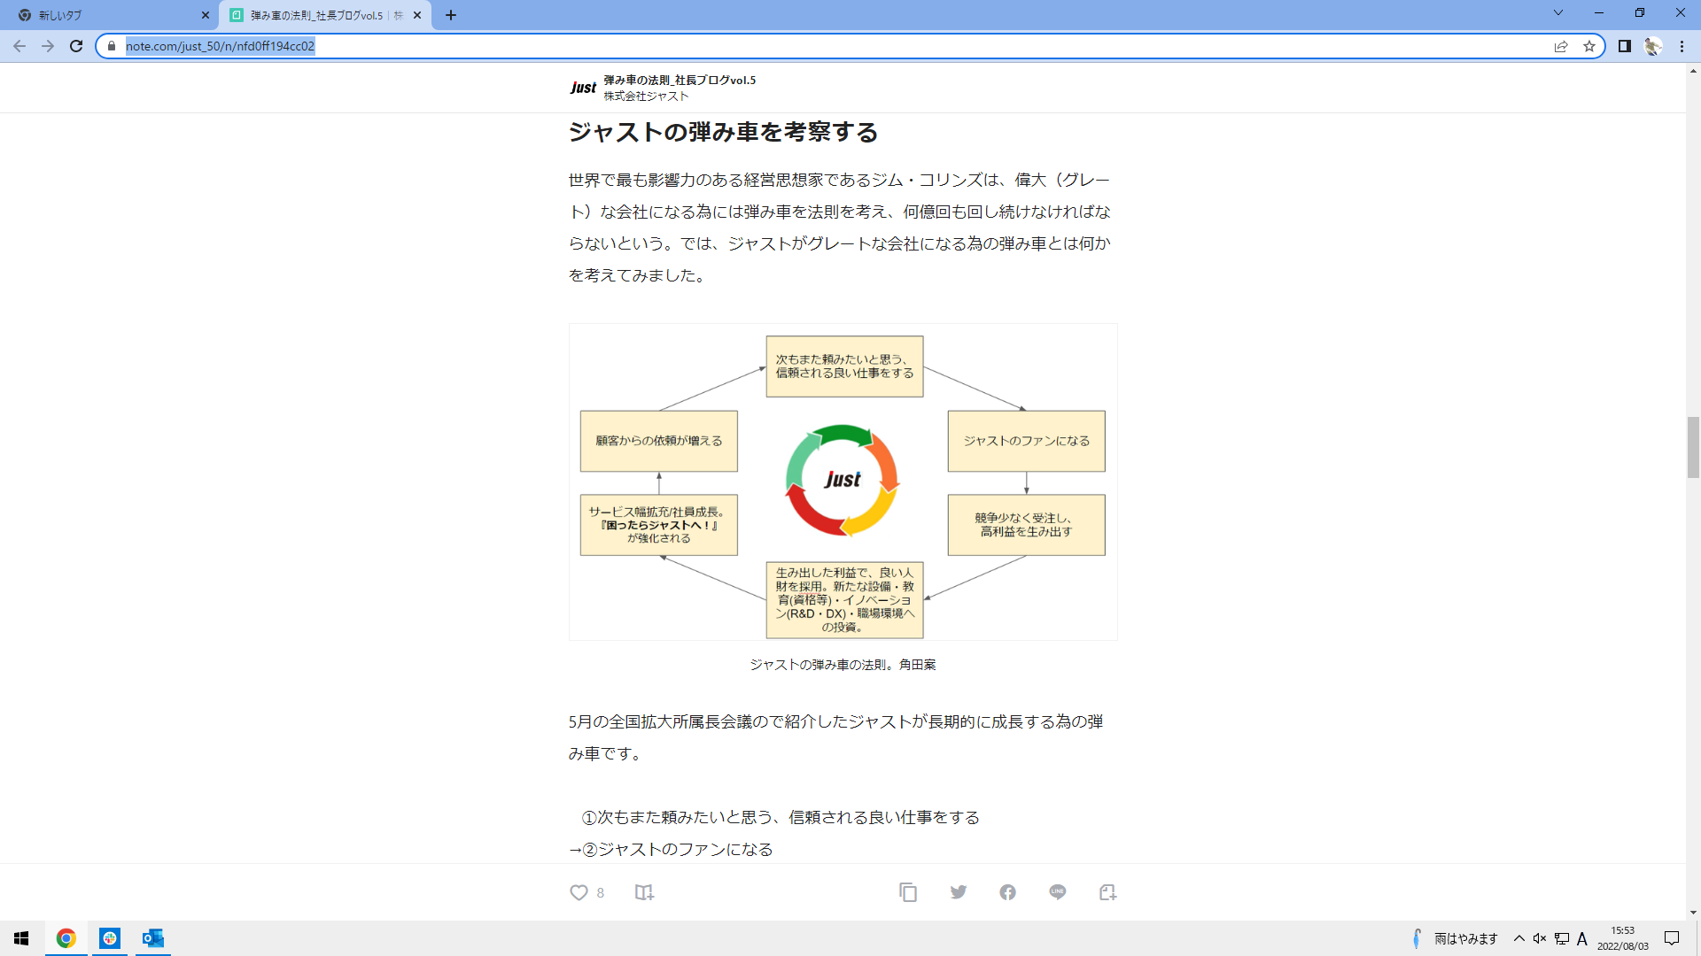The image size is (1701, 956).
Task: Open Chrome three-dot menu
Action: 1682,46
